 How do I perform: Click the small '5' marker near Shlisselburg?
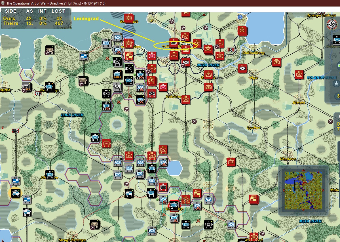pyautogui.click(x=231, y=50)
